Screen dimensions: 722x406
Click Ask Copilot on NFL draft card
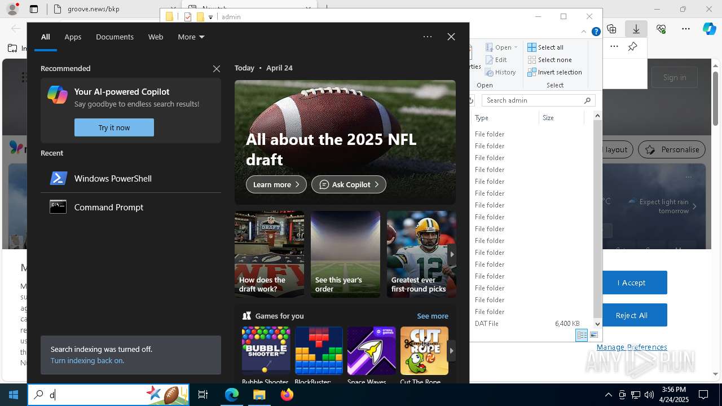[x=349, y=184]
